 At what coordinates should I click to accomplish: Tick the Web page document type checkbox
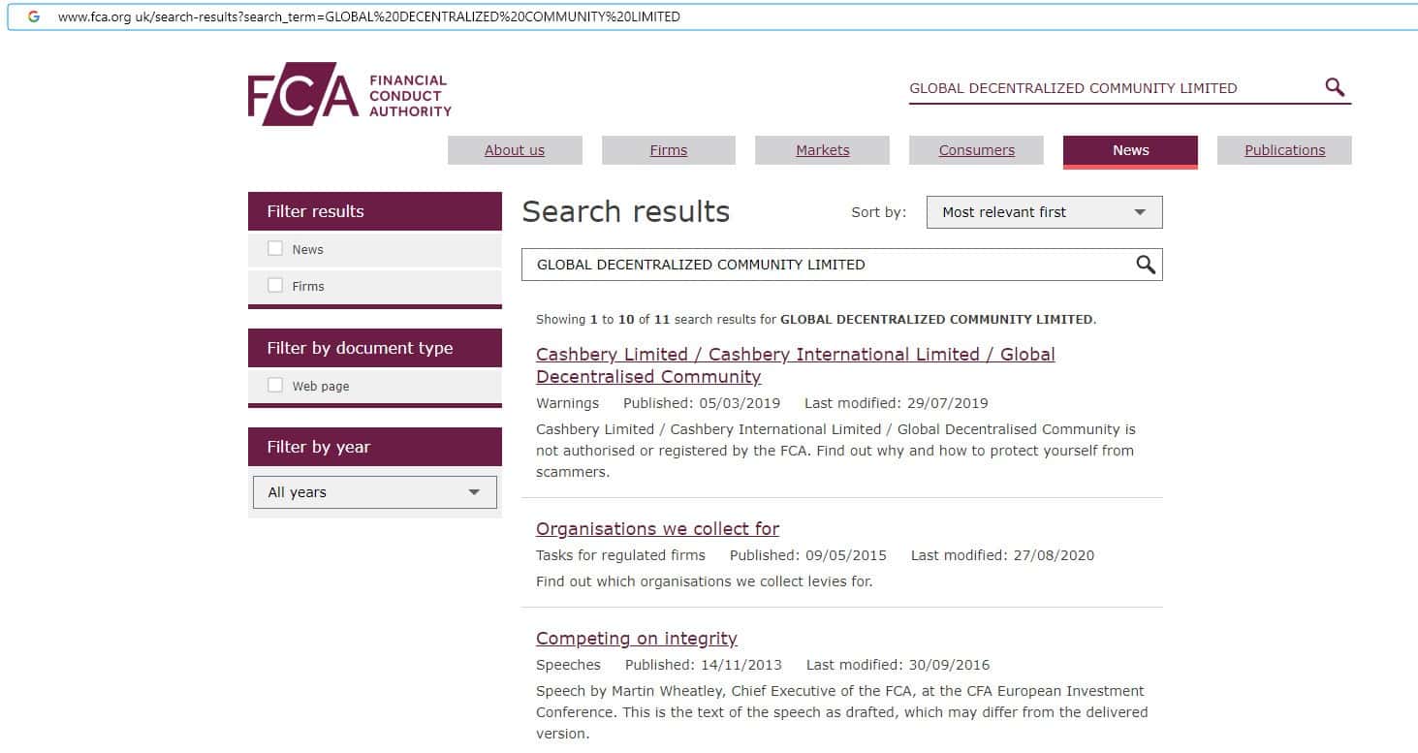[x=275, y=386]
